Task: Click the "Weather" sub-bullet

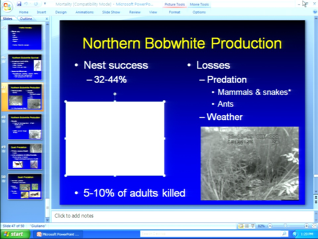Action: tap(225, 117)
